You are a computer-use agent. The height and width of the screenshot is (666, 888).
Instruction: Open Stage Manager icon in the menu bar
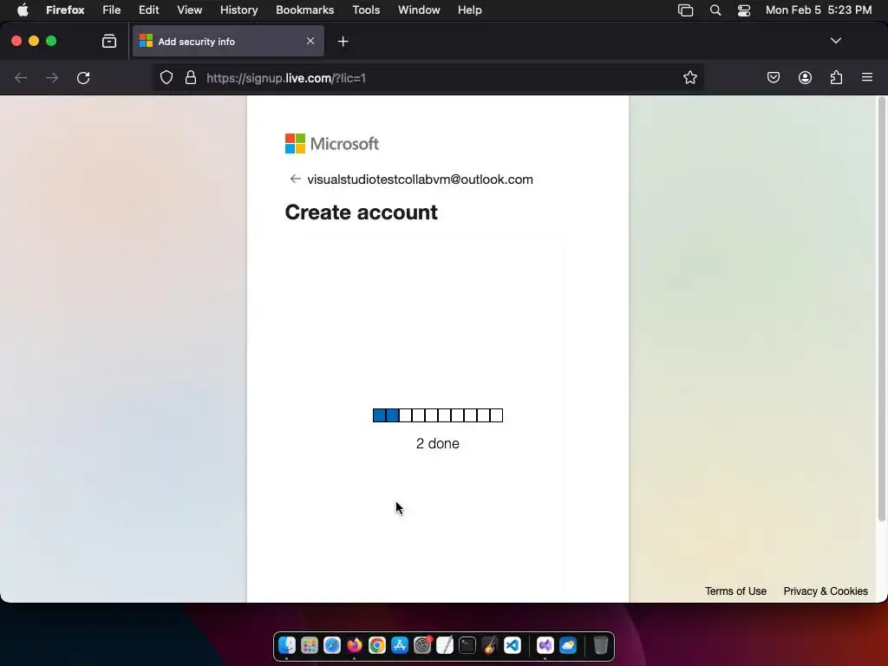click(685, 10)
